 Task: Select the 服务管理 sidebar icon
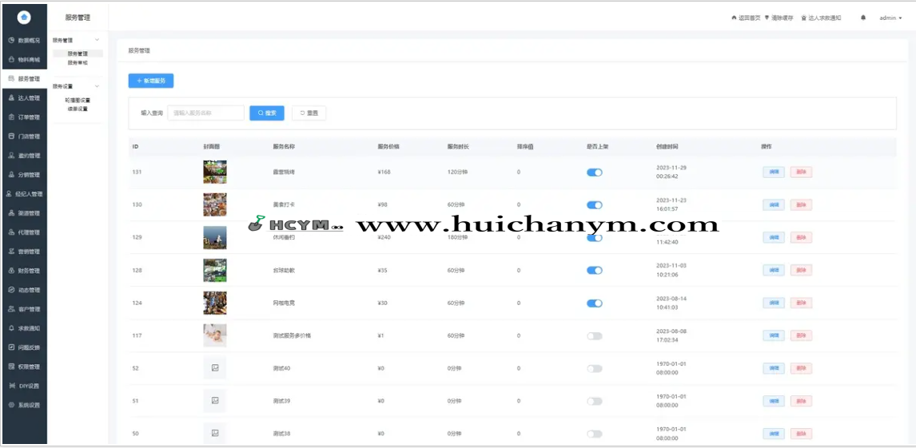[11, 79]
